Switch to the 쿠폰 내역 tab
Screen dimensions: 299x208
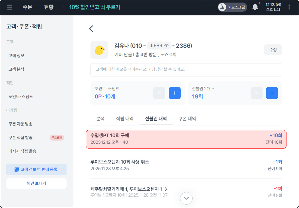coord(187,119)
